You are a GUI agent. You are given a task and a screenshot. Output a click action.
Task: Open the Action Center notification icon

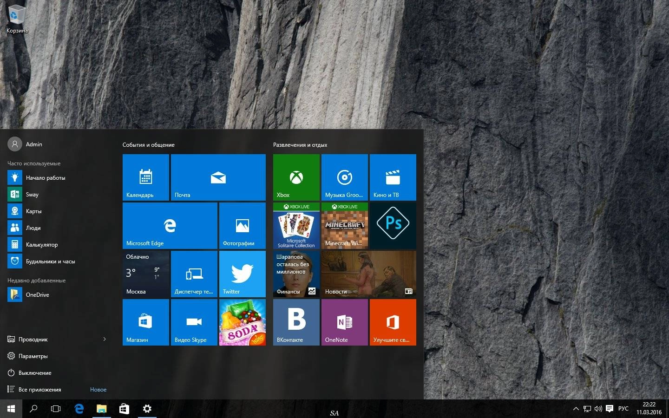610,409
